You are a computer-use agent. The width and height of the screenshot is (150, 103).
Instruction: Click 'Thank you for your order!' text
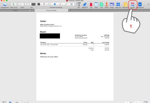49,57
